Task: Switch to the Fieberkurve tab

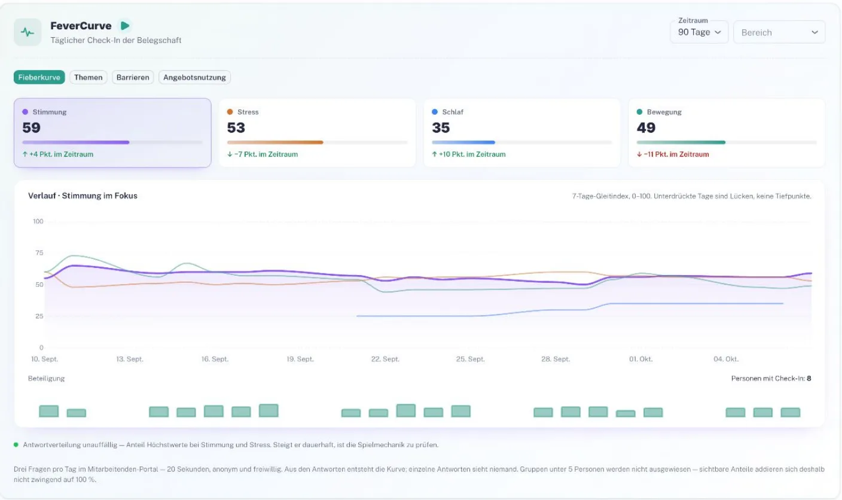Action: click(39, 77)
